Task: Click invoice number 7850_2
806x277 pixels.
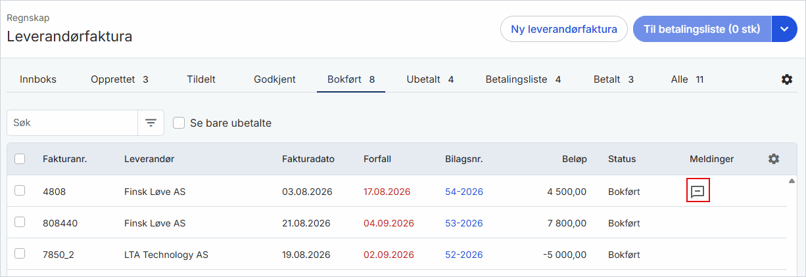Action: pyautogui.click(x=59, y=255)
